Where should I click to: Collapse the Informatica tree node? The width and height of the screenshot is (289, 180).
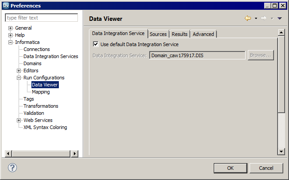(x=11, y=42)
